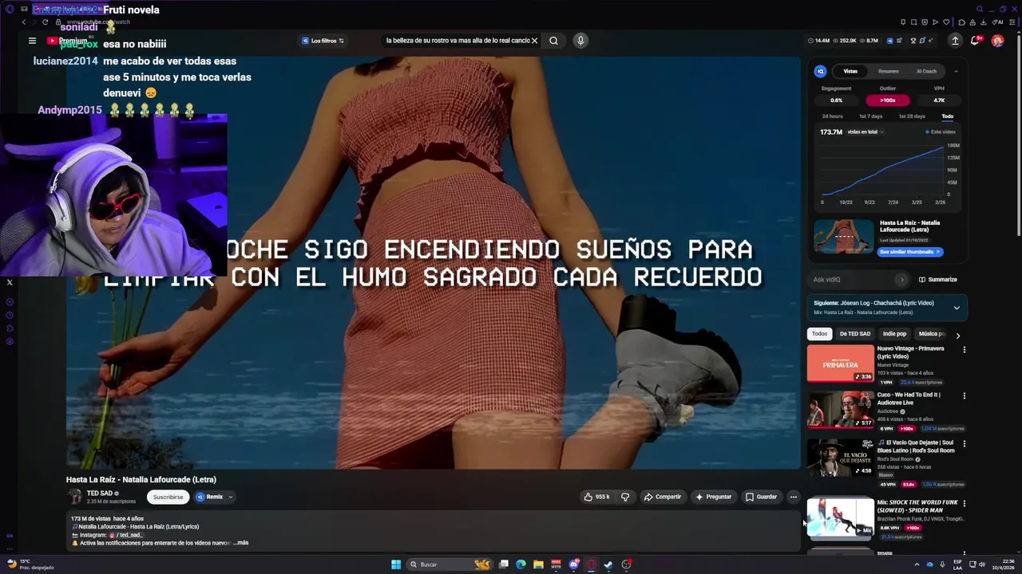Open browser extensions puzzle icon
1022x574 pixels.
[962, 22]
